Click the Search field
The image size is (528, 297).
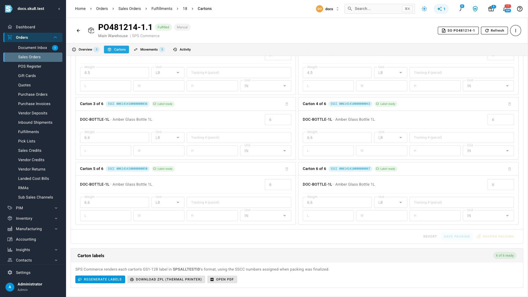point(380,9)
